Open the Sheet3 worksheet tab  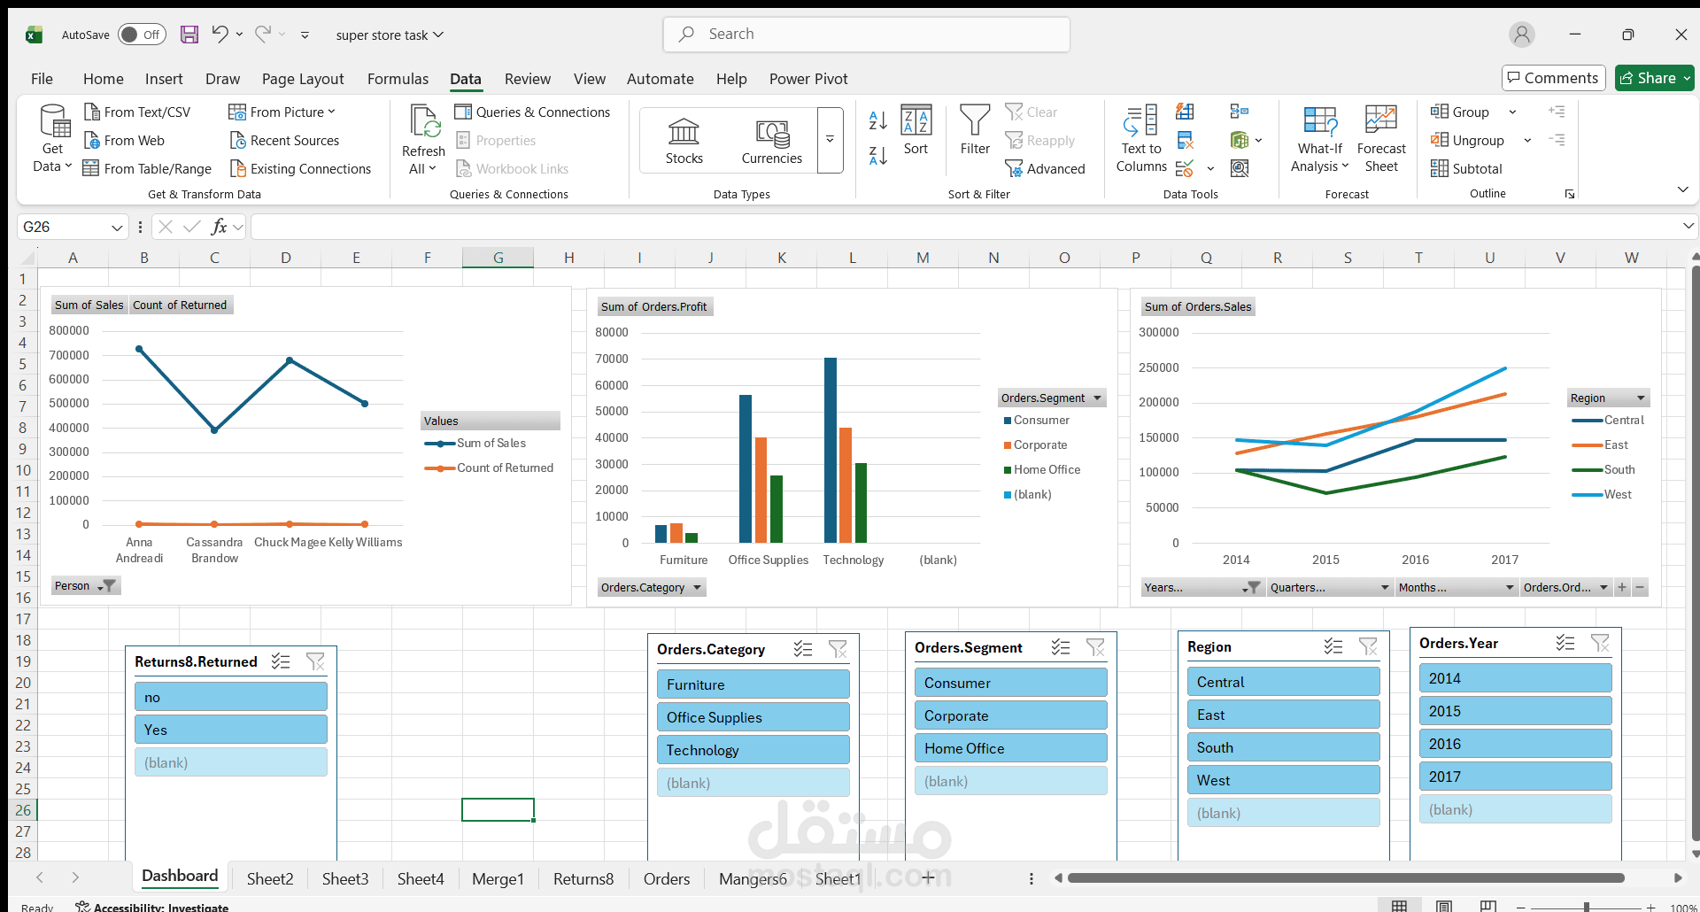(x=344, y=878)
